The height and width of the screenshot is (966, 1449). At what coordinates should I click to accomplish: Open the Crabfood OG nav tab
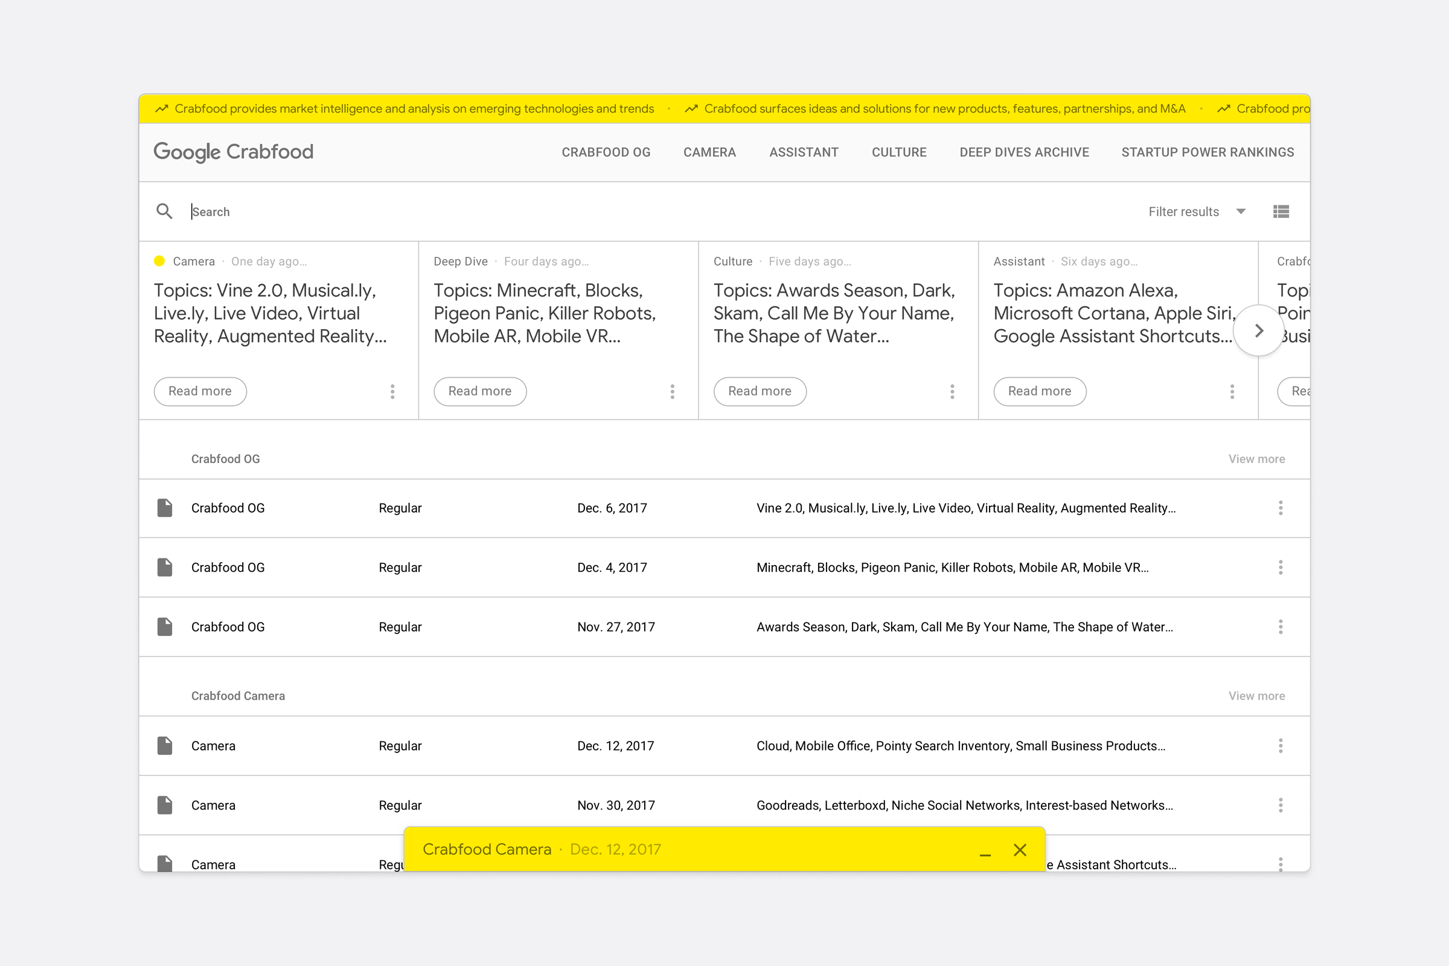point(606,152)
